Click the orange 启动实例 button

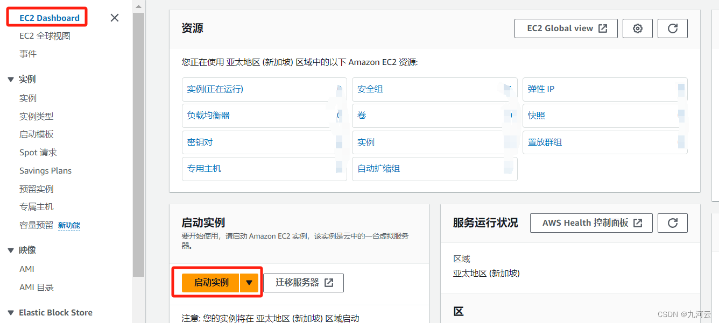[x=210, y=282]
